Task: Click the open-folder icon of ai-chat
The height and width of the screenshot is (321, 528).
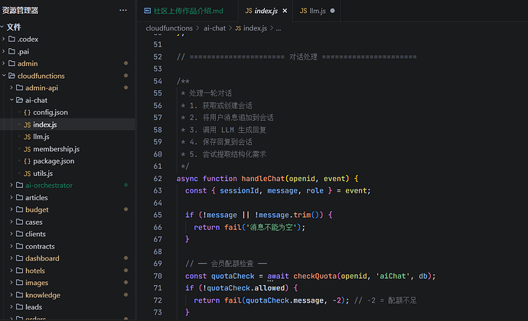Action: tap(20, 100)
